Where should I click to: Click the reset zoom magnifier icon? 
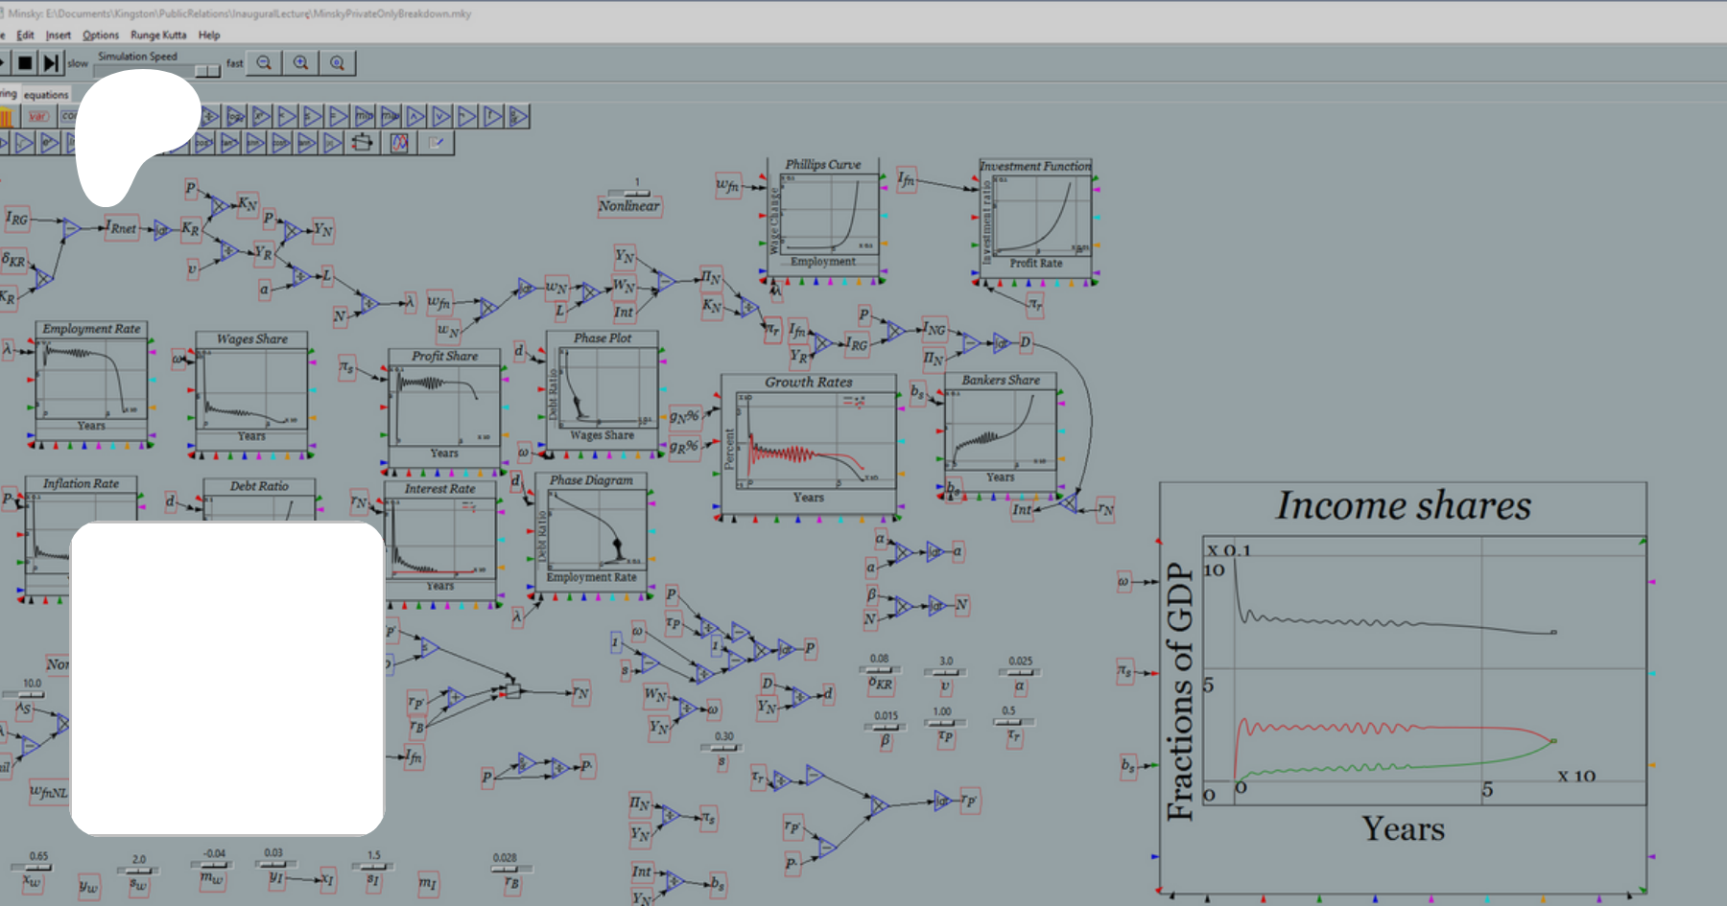[337, 63]
